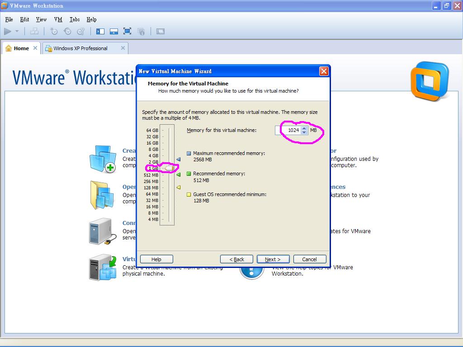Click the 4 MB slider label
The width and height of the screenshot is (463, 347).
click(x=153, y=220)
